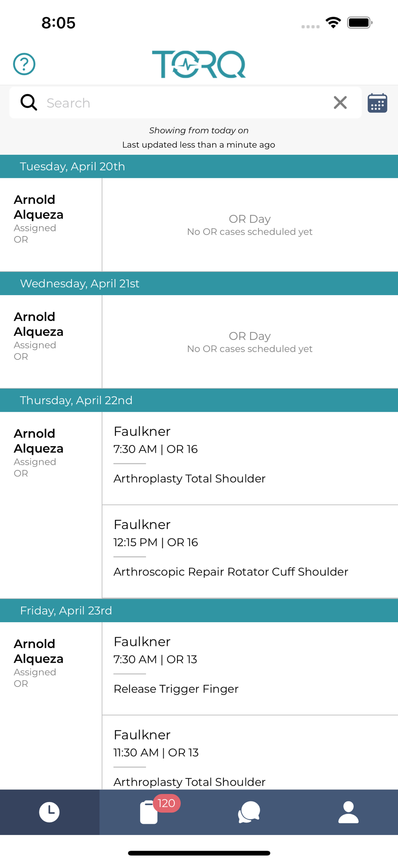Tap the magnifying glass search icon

tap(29, 103)
